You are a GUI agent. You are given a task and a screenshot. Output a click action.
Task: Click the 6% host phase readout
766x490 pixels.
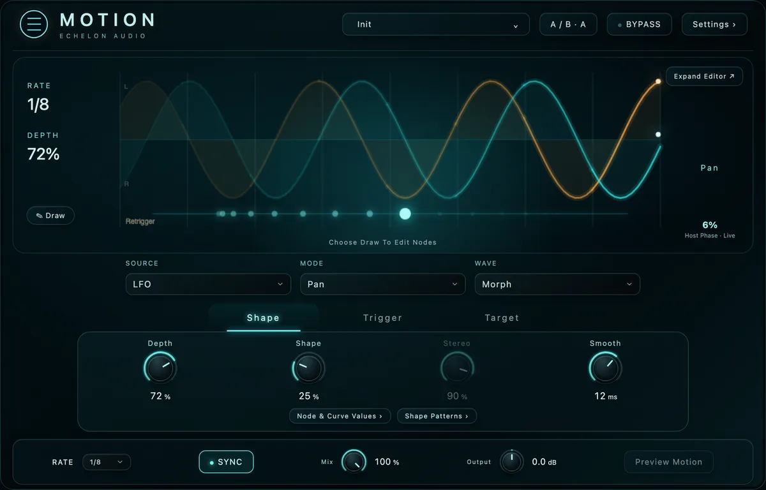(x=710, y=225)
